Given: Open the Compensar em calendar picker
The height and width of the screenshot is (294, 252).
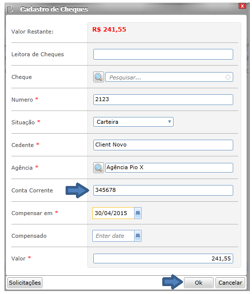Looking at the screenshot, I should 138,213.
